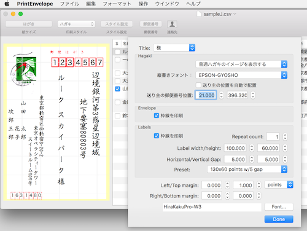Click the Right margin 0.000 field
This screenshot has height=231, width=307.
212,196
